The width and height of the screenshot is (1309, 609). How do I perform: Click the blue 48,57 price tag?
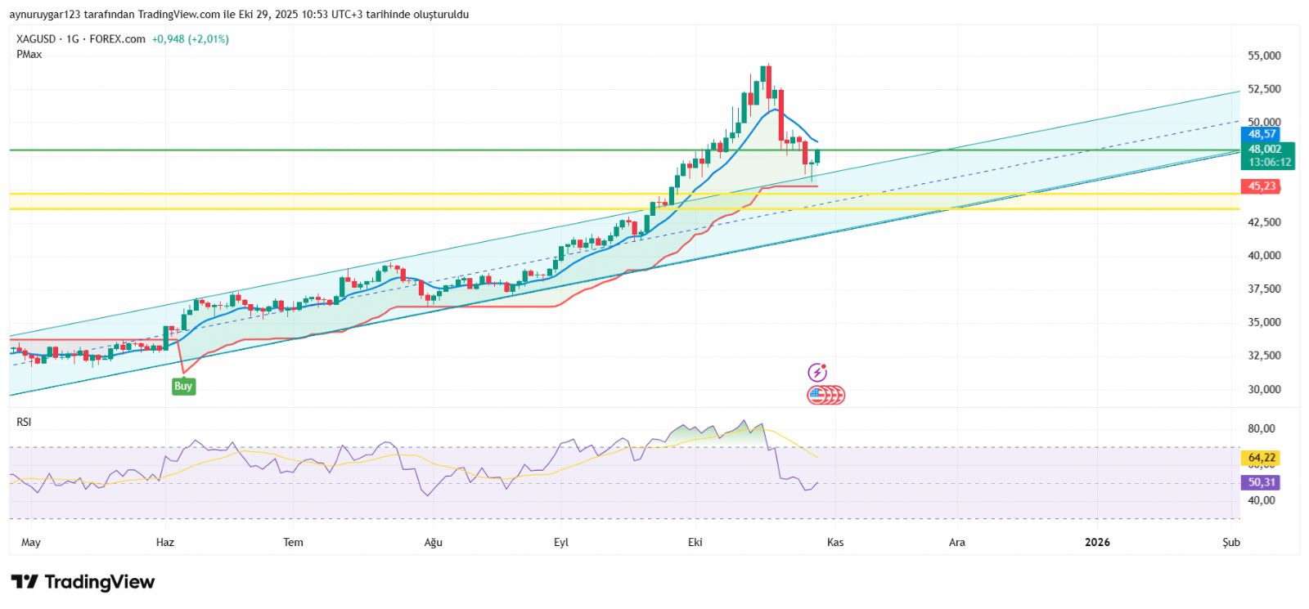tap(1262, 134)
